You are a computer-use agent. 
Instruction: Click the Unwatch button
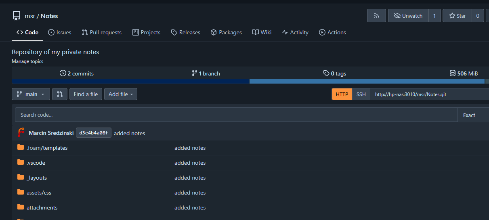408,16
